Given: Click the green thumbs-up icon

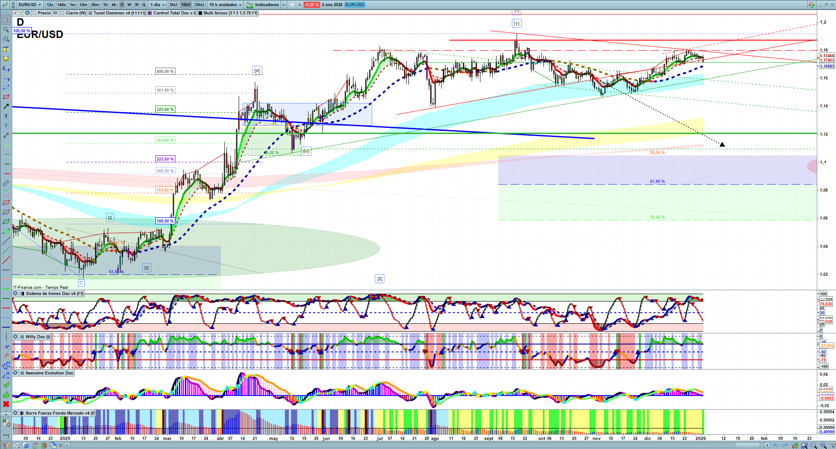Looking at the screenshot, I should tap(6, 394).
